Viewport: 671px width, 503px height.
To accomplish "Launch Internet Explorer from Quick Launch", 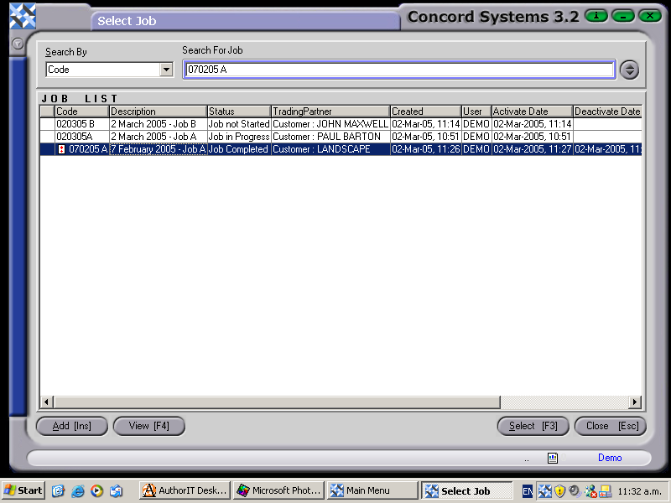I will coord(78,490).
